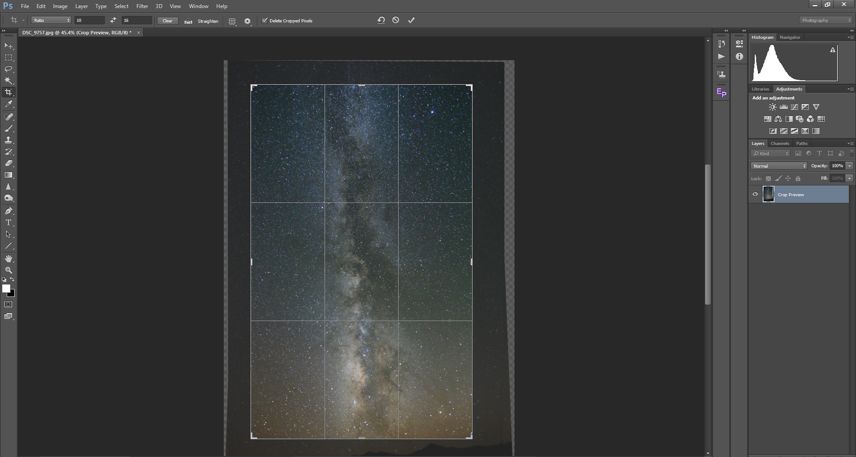The image size is (856, 457).
Task: Commit the crop with the checkmark
Action: [x=411, y=20]
